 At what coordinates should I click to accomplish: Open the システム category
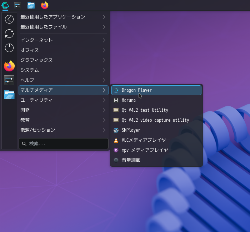(x=64, y=70)
